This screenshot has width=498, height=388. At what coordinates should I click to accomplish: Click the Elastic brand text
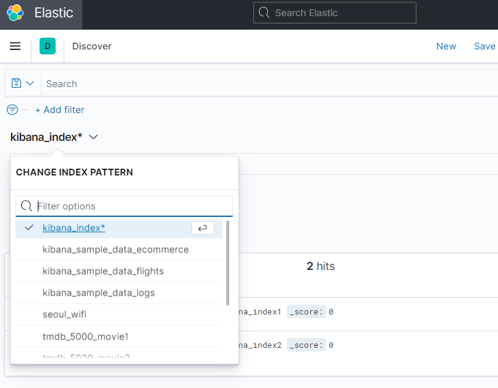pos(54,13)
